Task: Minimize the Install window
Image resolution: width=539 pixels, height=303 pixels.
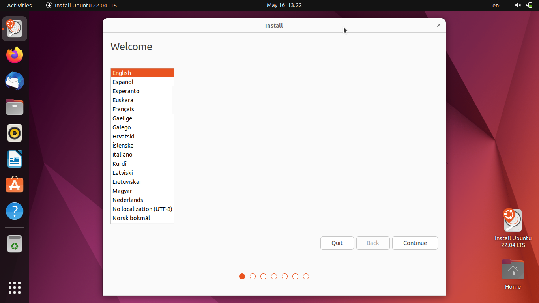Action: coord(425,26)
